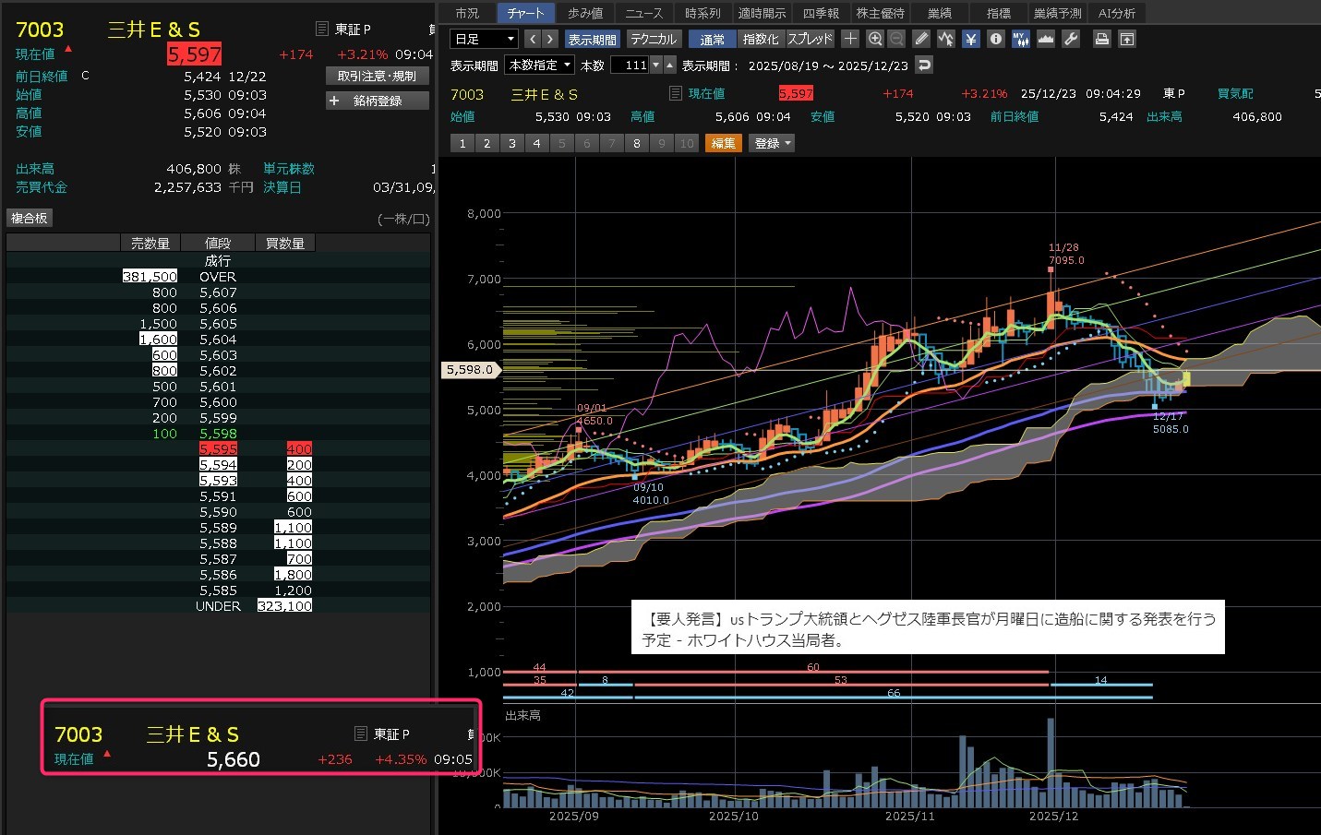Click the yen currency icon
This screenshot has height=835, width=1321.
[971, 39]
